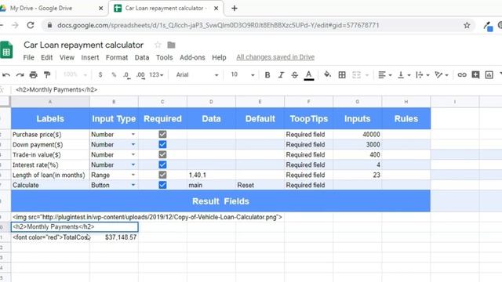
Task: Select the cell showing $37,148.57
Action: (114, 237)
